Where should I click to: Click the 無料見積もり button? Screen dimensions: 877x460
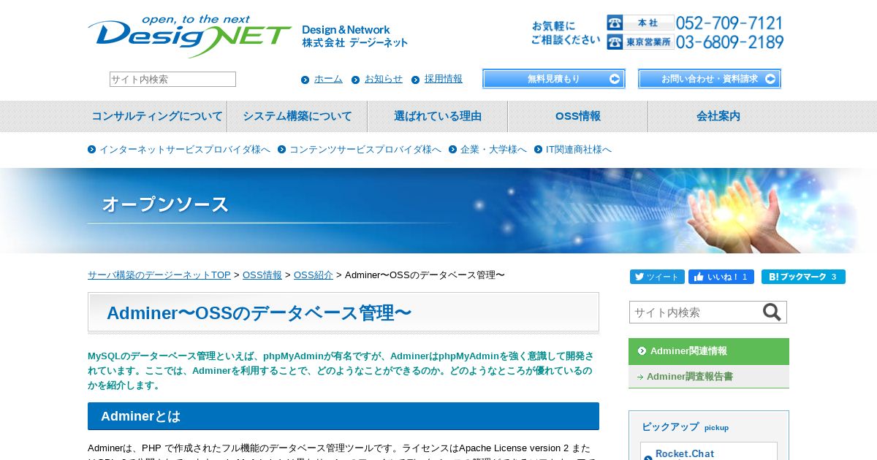pos(554,79)
